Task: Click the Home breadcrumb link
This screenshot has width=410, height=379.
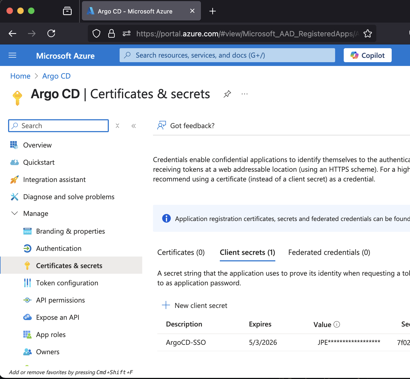Action: pyautogui.click(x=20, y=76)
